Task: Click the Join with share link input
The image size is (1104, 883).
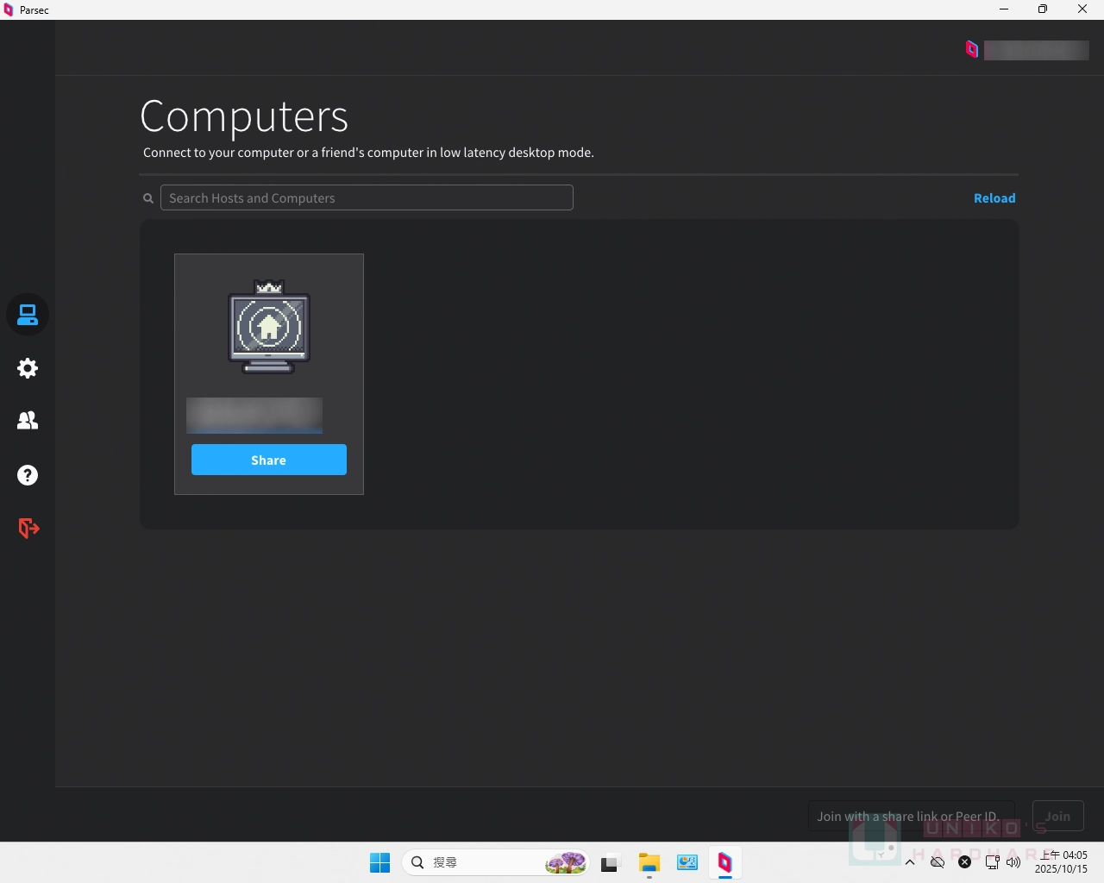Action: coord(910,816)
